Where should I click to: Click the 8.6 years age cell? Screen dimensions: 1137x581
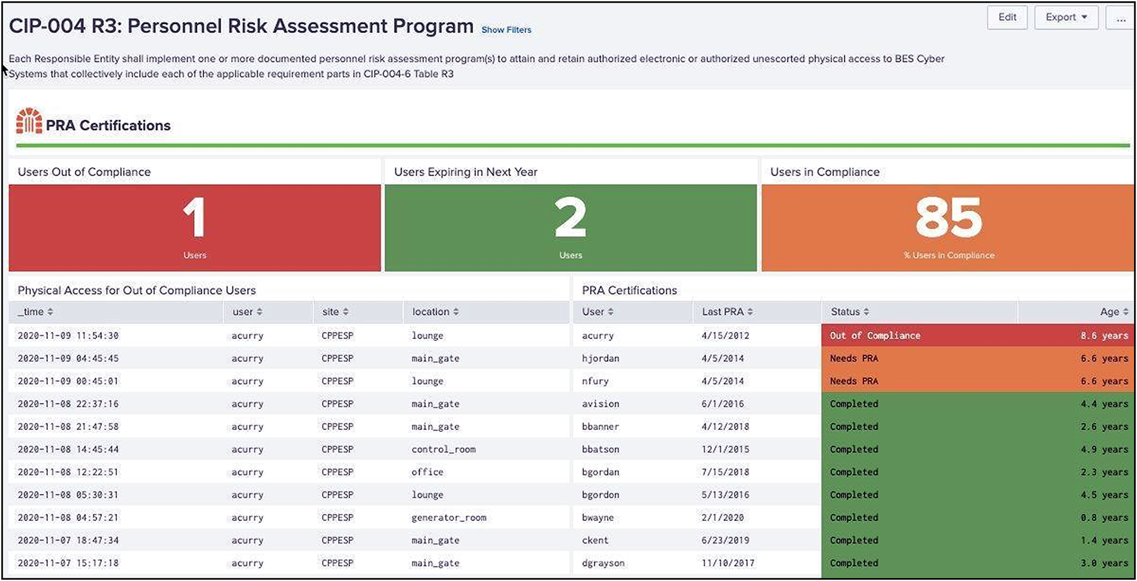[x=1104, y=336]
